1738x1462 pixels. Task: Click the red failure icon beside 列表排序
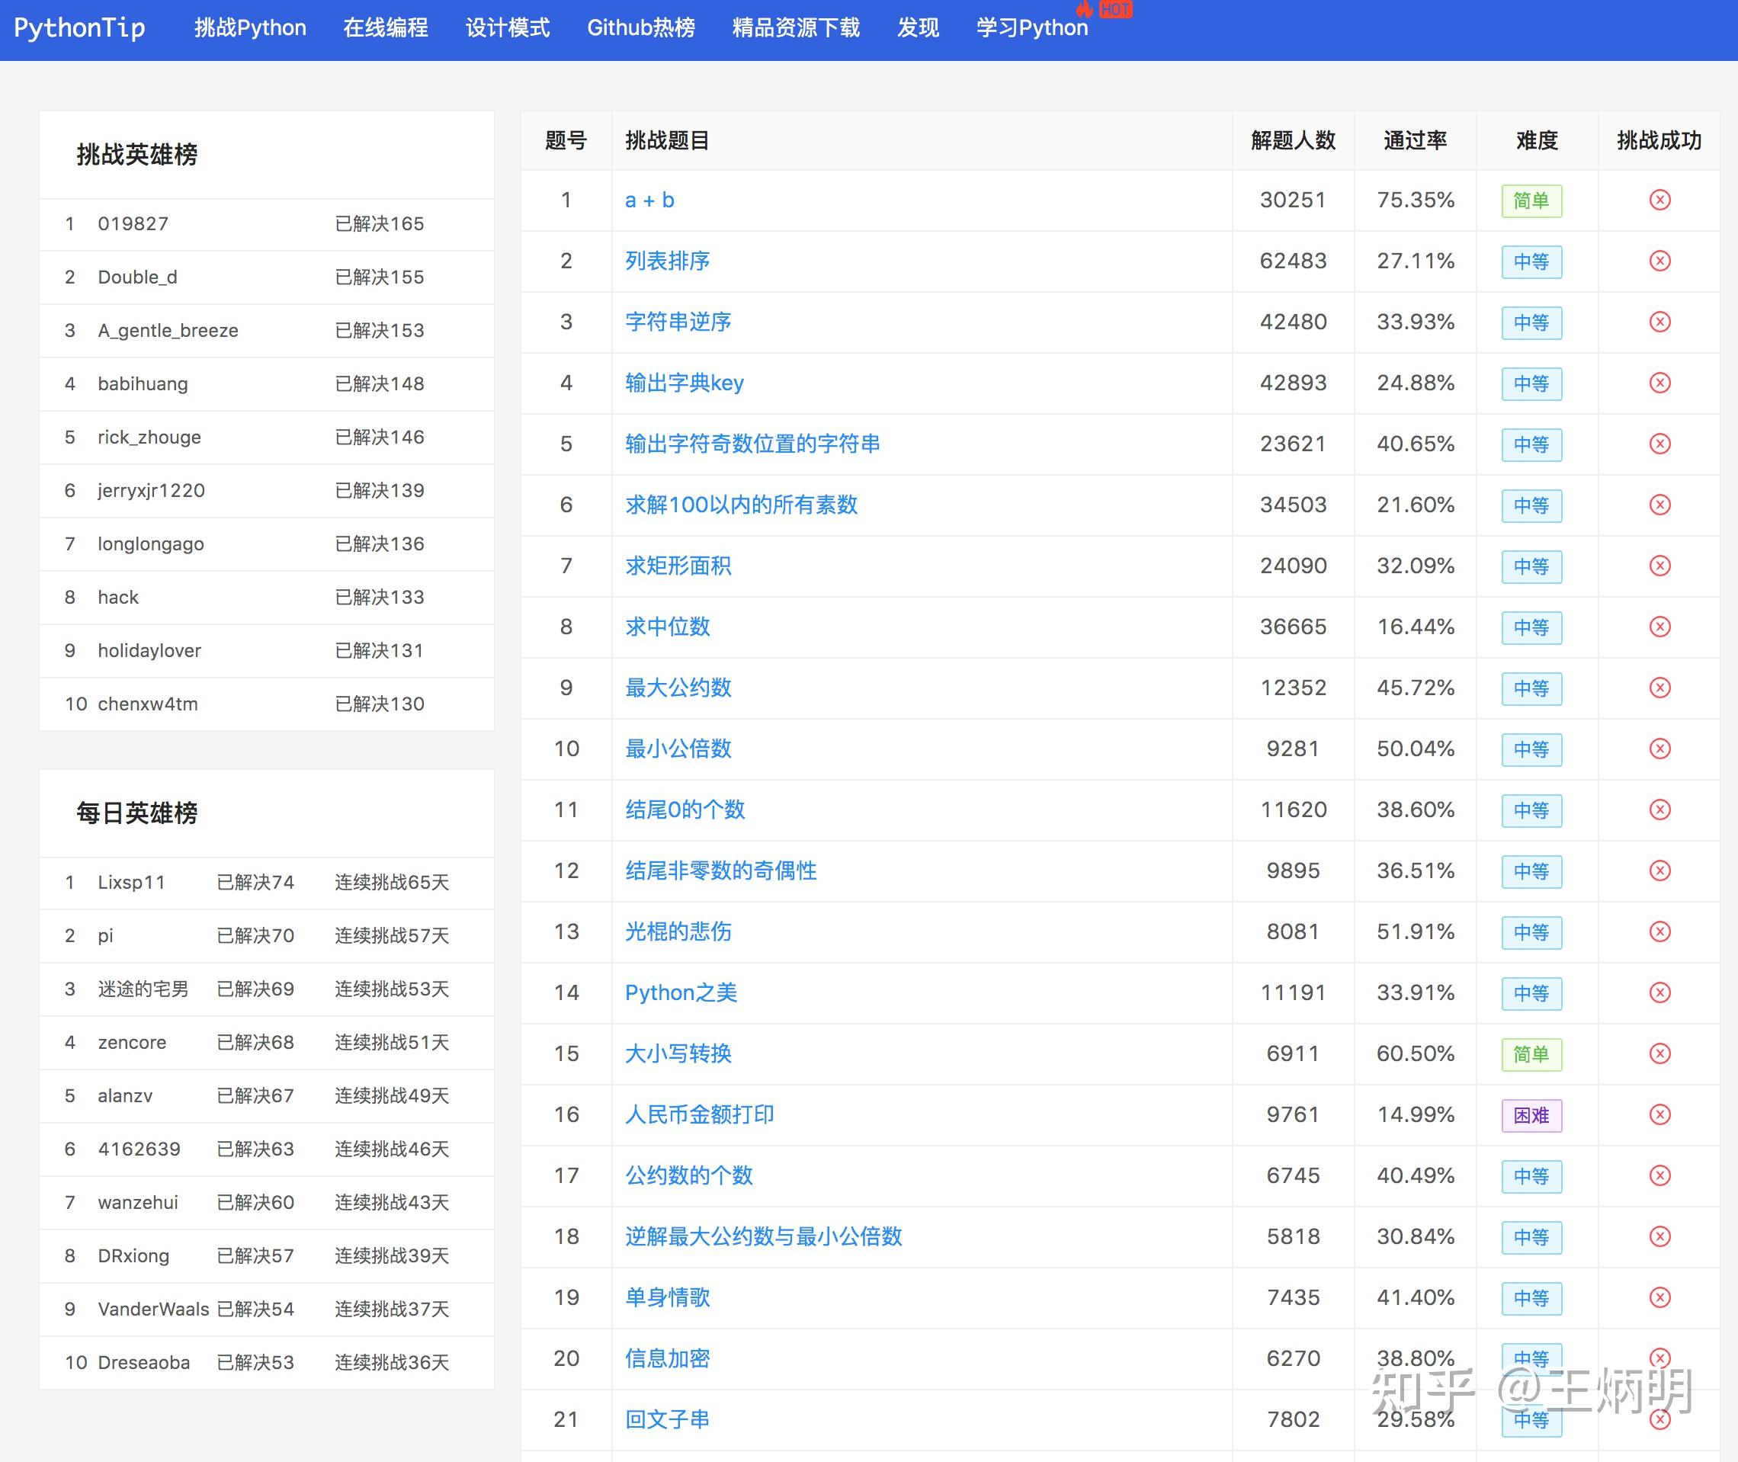(x=1659, y=261)
